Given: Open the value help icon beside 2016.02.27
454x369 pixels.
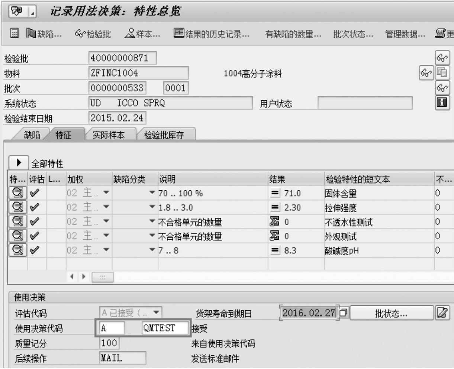Looking at the screenshot, I should (342, 313).
